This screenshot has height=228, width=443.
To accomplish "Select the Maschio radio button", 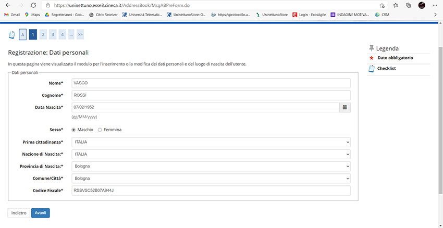I will [73, 130].
